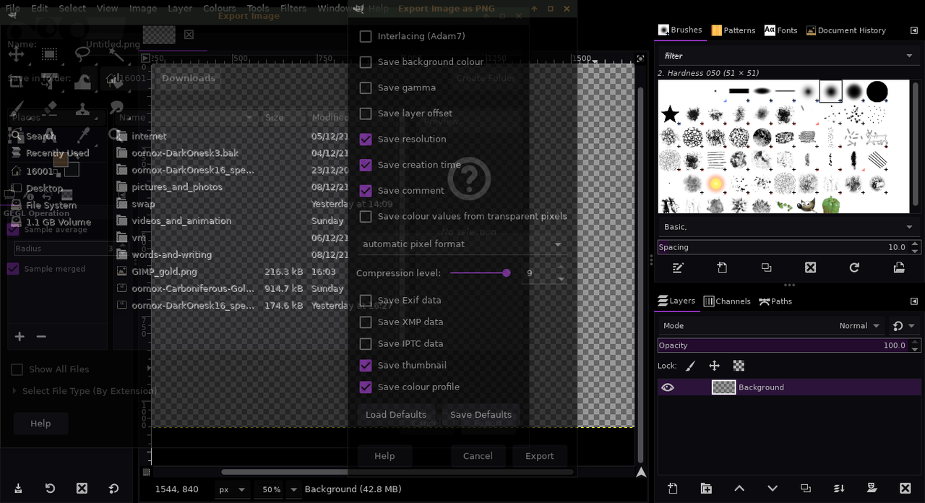Lock layer position and size
The width and height of the screenshot is (925, 503).
714,366
